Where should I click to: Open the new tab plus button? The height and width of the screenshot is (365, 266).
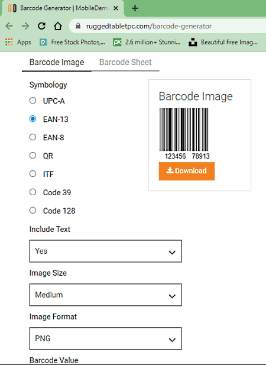click(135, 8)
